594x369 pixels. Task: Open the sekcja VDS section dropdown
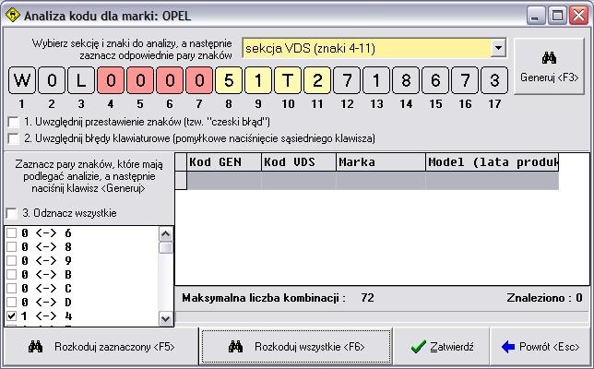coord(374,48)
